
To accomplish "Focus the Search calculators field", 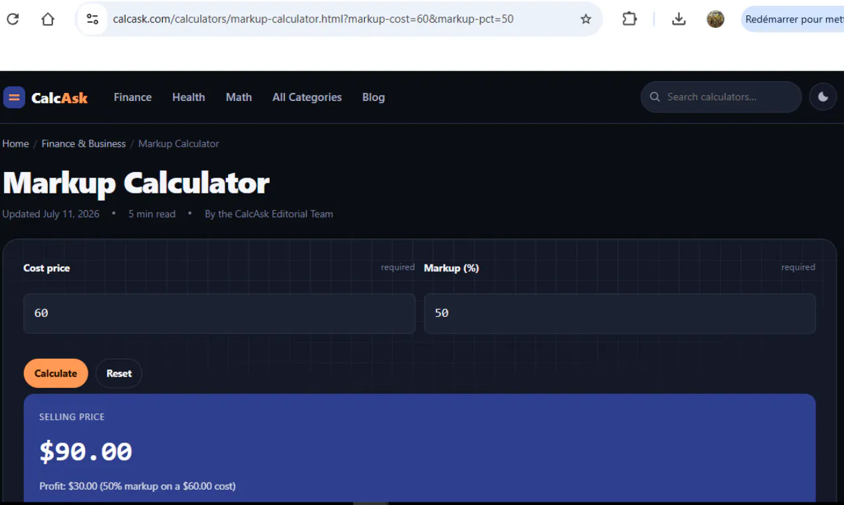I will [721, 97].
